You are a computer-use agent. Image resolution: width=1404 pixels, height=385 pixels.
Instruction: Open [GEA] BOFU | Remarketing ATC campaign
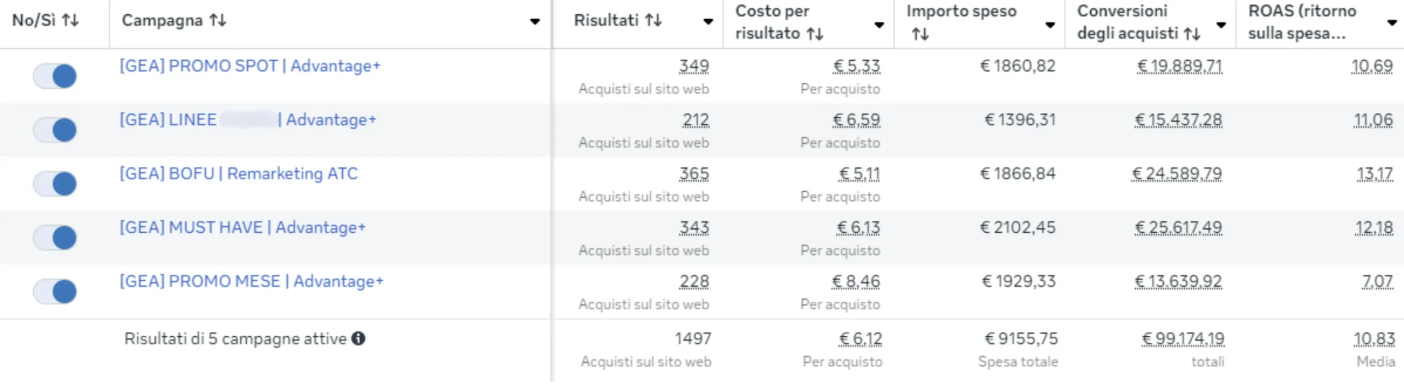239,174
